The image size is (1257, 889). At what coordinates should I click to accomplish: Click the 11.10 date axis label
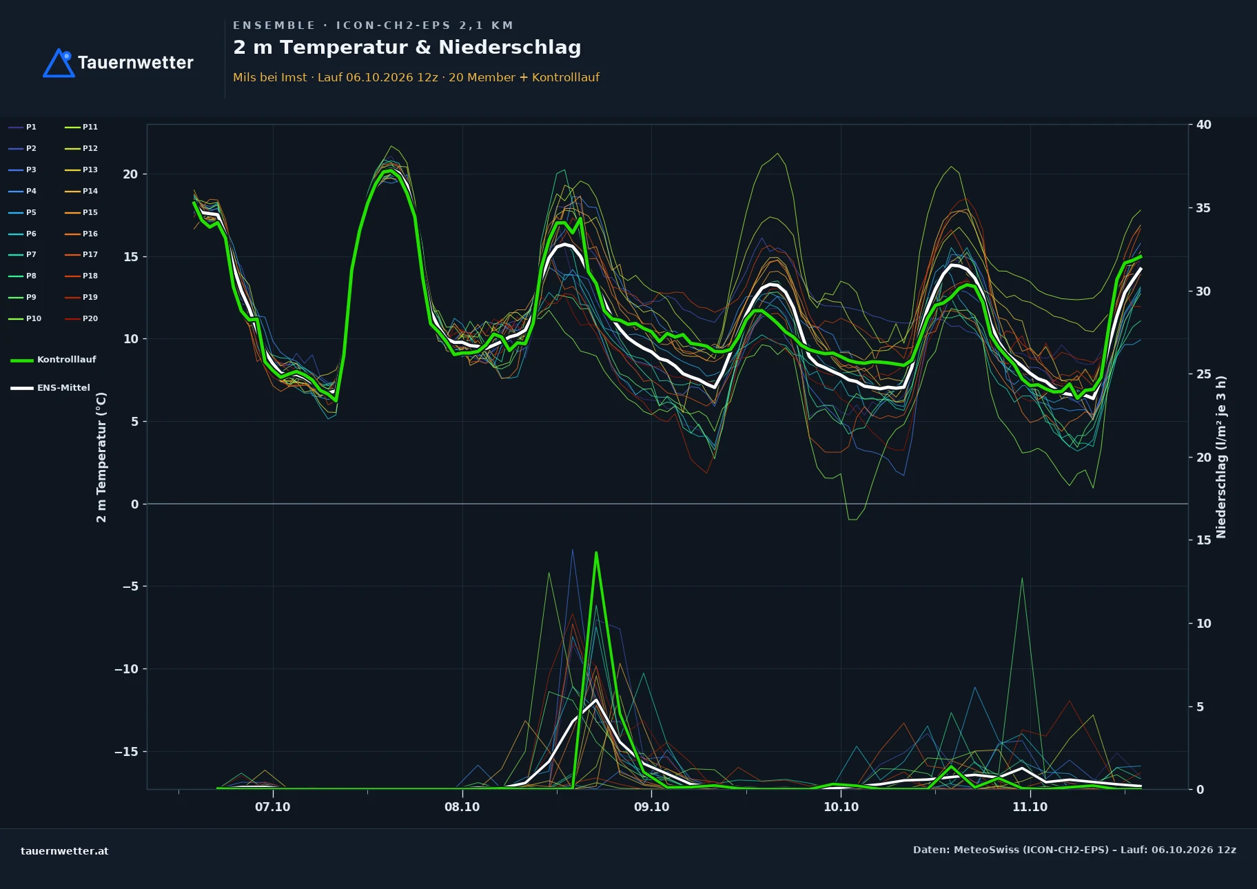point(1030,807)
